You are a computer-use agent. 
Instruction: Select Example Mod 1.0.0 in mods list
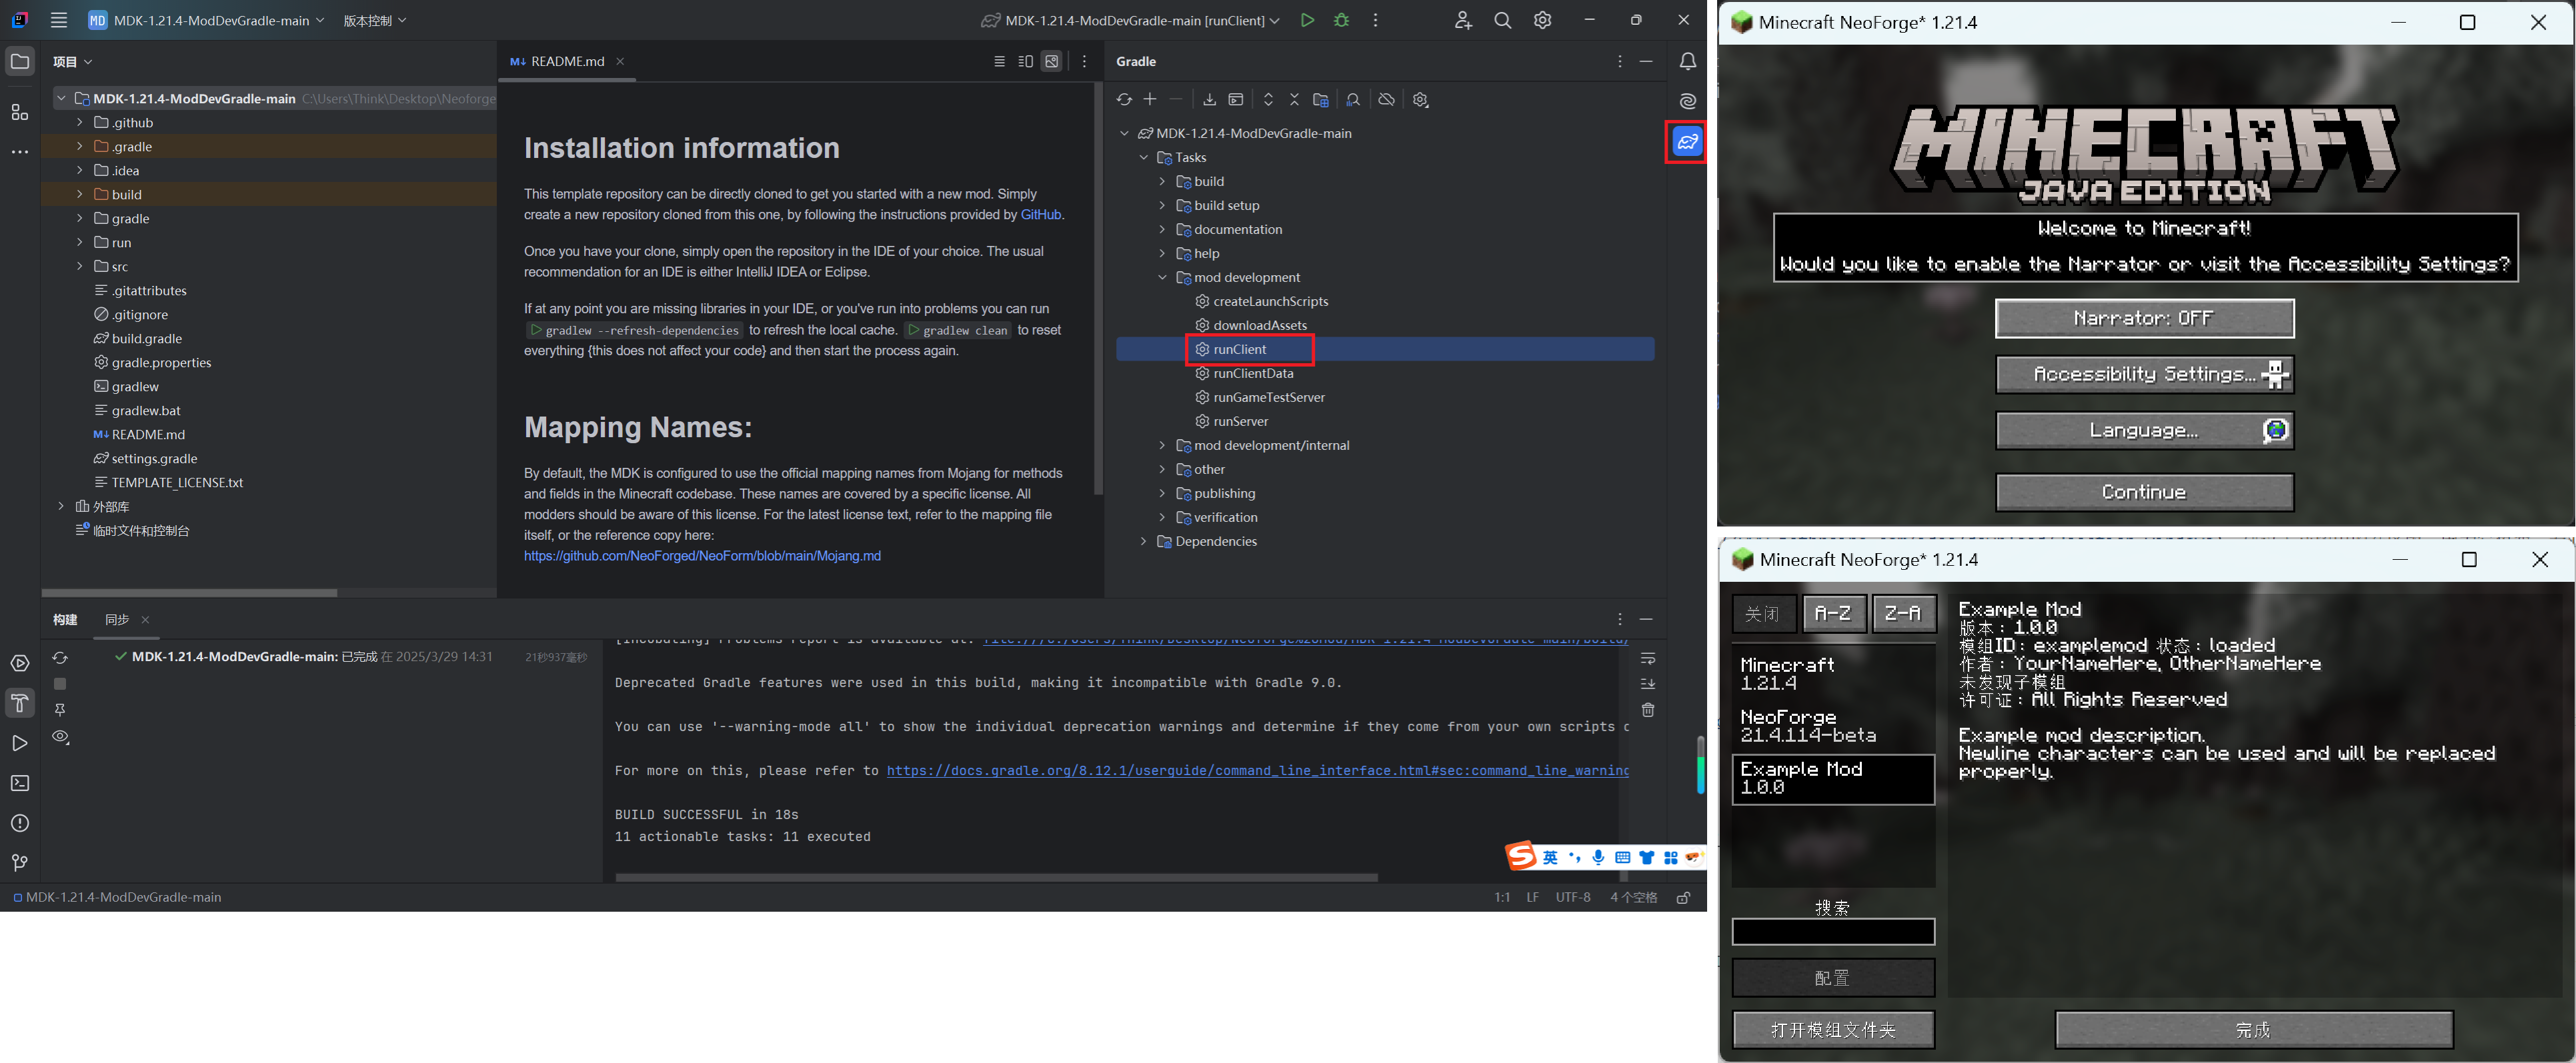[1833, 778]
